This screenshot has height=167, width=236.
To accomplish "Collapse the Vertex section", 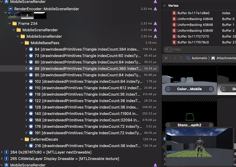I will point(164,6).
